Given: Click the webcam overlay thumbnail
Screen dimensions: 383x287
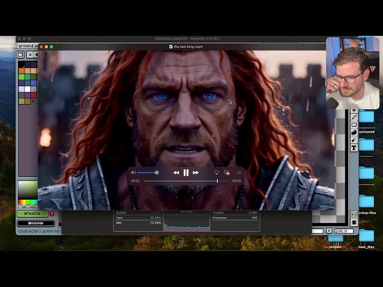Looking at the screenshot, I should click(x=352, y=73).
